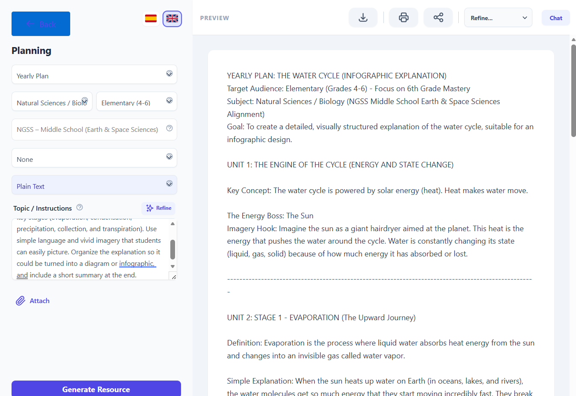Click the NGSS Middle School standards field

pyautogui.click(x=88, y=130)
